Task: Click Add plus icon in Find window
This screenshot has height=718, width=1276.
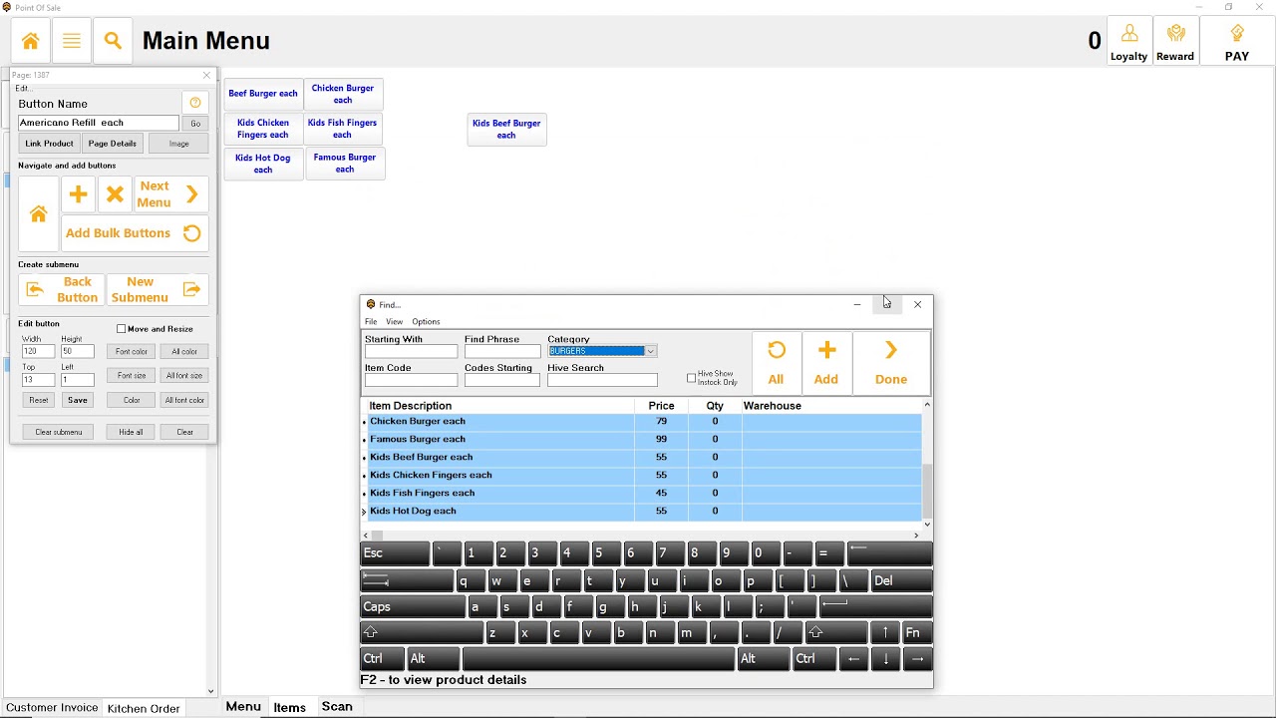Action: (826, 363)
